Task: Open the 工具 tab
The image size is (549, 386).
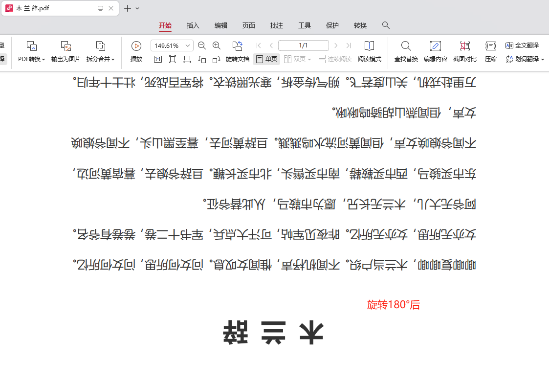Action: coord(305,25)
